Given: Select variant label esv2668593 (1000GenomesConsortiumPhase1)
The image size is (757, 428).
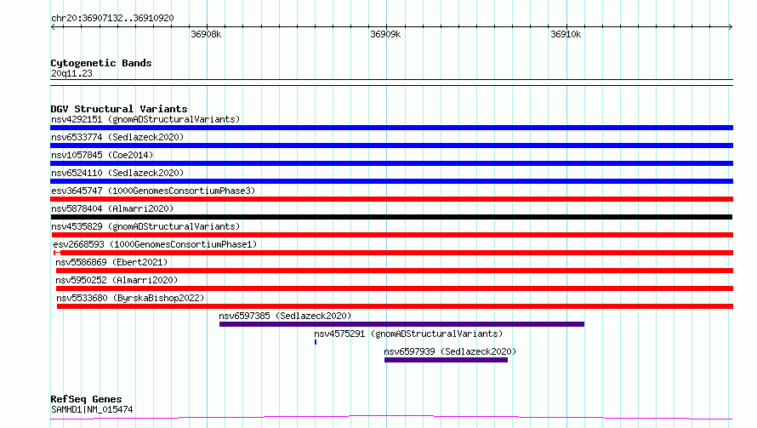Looking at the screenshot, I should click(155, 244).
